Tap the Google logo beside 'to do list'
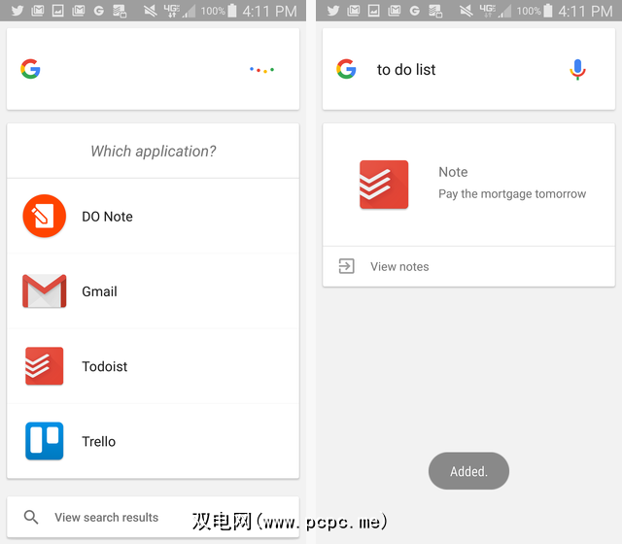 click(x=346, y=69)
